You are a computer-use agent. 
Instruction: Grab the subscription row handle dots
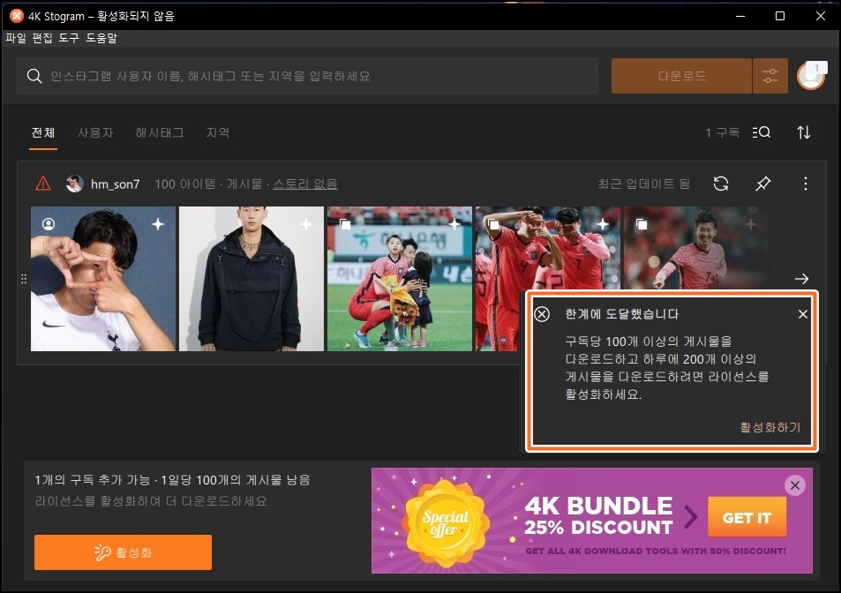[x=24, y=279]
